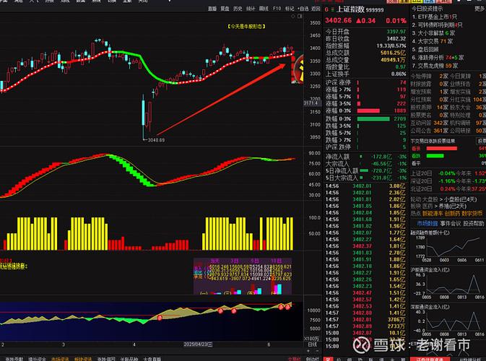Open '1. ETF基金上市1只' tip
Screen dimensions: 486x361
point(434,17)
